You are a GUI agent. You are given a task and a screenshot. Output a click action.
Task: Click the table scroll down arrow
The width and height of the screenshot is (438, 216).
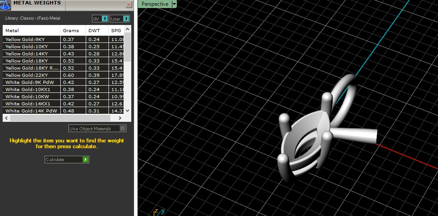tap(127, 111)
